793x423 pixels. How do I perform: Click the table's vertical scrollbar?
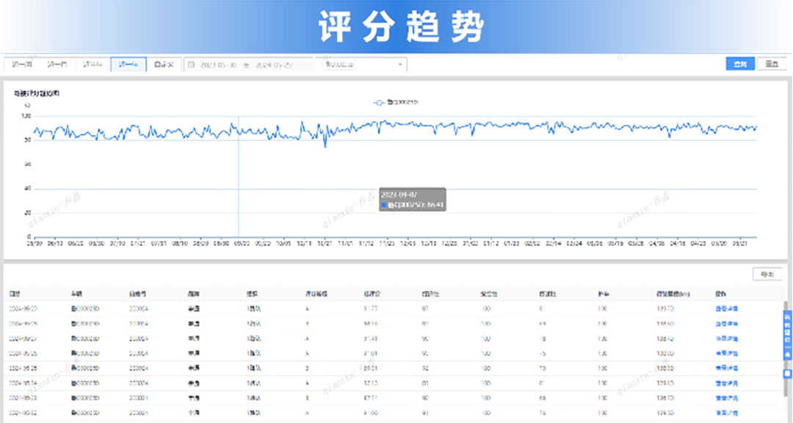[786, 349]
